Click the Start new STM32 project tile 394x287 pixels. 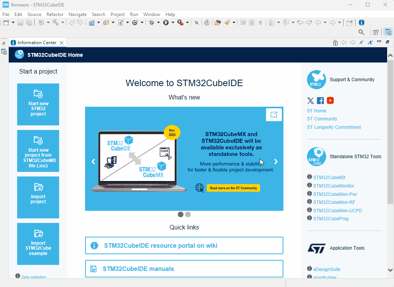pos(38,104)
